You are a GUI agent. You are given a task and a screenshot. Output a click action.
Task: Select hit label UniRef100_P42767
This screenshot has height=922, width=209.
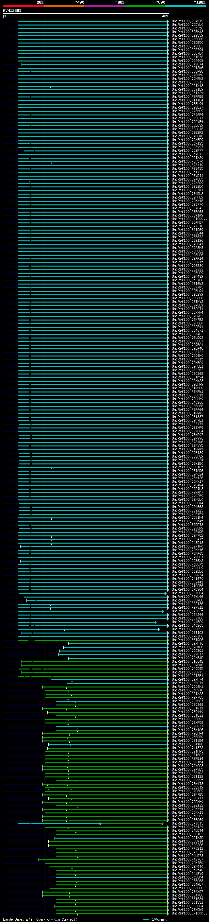[187, 859]
